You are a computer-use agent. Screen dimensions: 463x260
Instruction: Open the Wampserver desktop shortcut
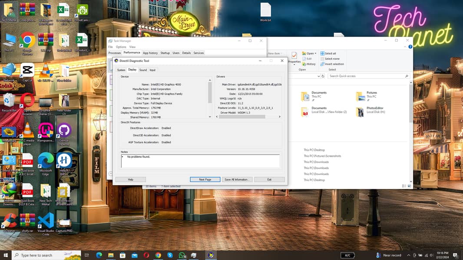coord(46,131)
